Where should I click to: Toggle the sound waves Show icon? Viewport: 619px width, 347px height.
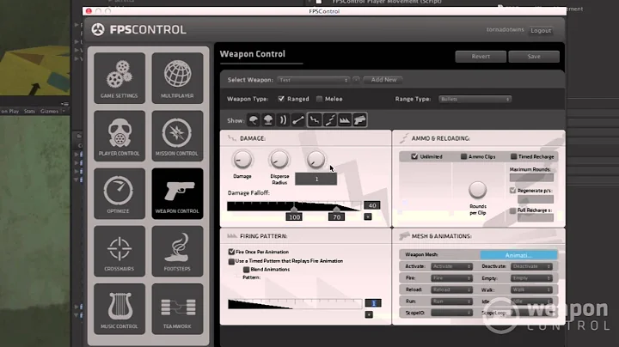tap(283, 120)
